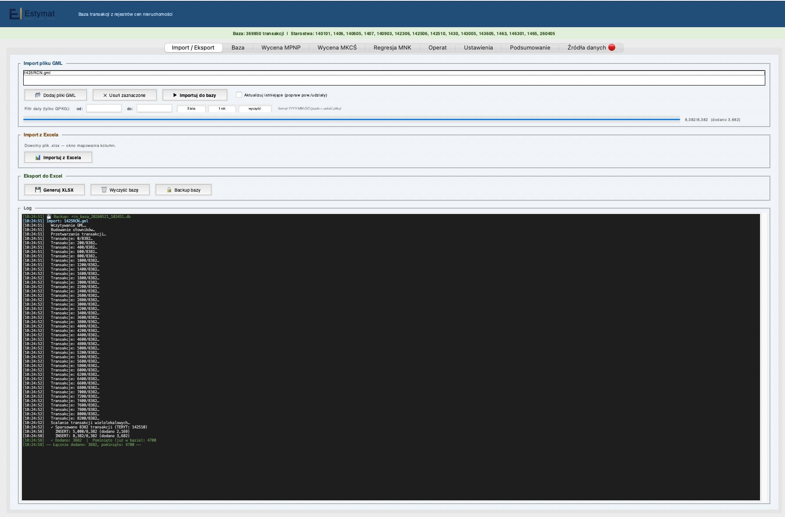Click wyczyść to clear date filter
785x517 pixels.
point(254,109)
